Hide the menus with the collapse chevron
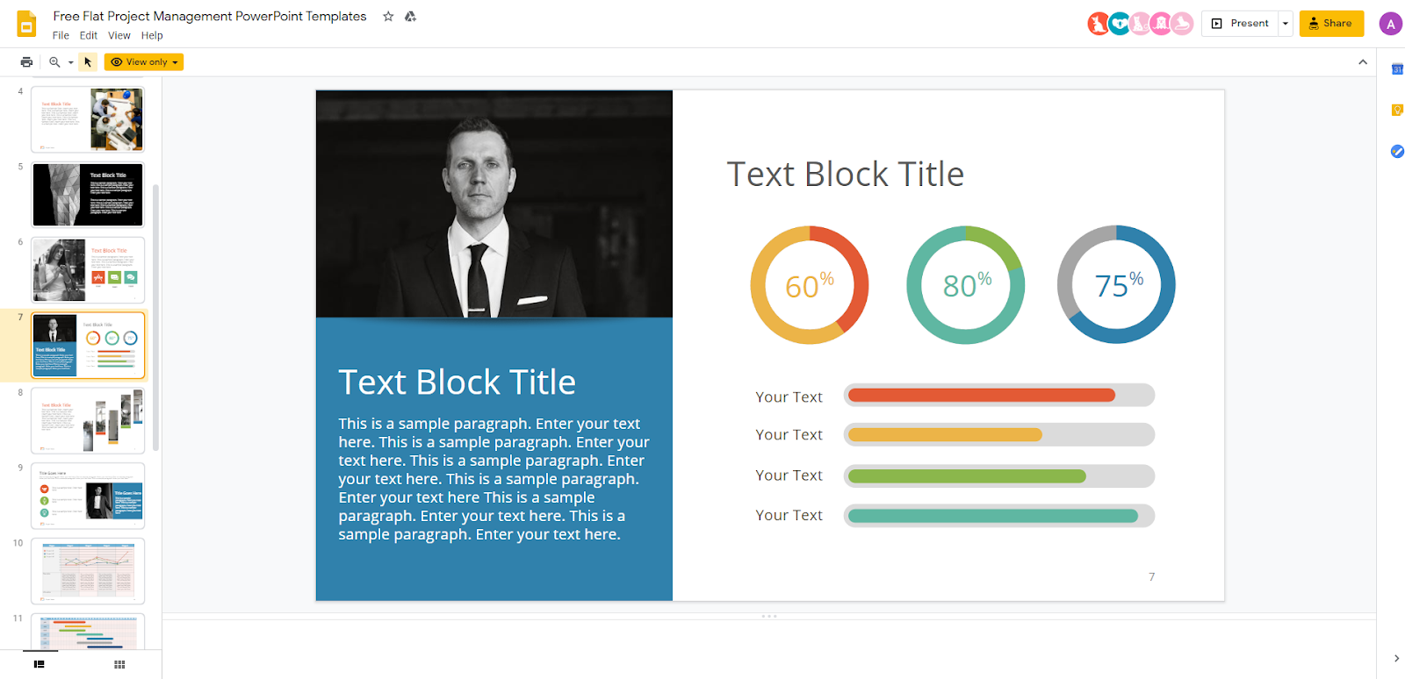The image size is (1405, 679). click(x=1363, y=62)
